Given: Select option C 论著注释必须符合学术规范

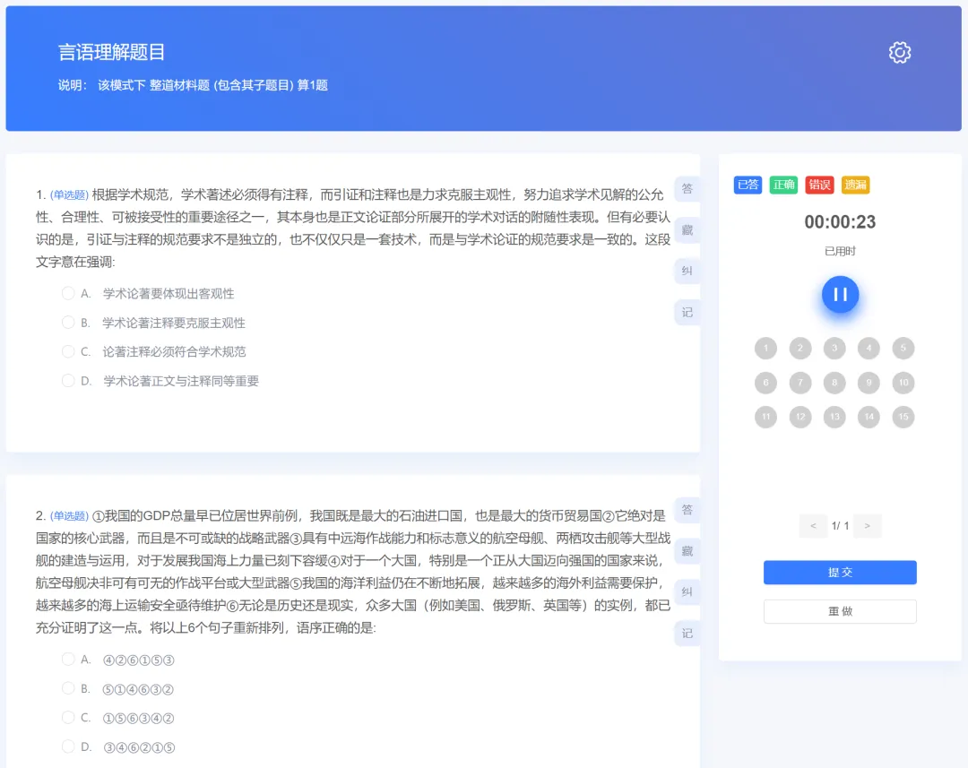Looking at the screenshot, I should 154,351.
